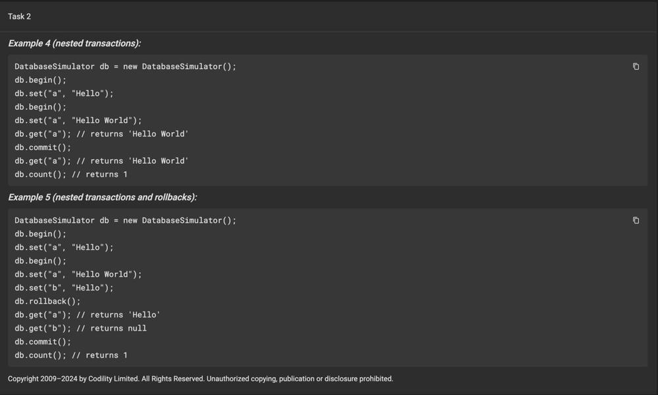
Task: Click the Example 5 rollbacks heading
Action: (102, 197)
